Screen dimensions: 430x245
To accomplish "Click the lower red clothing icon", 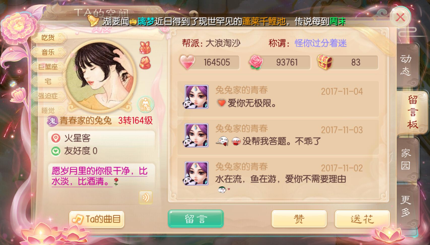I will coord(145,63).
